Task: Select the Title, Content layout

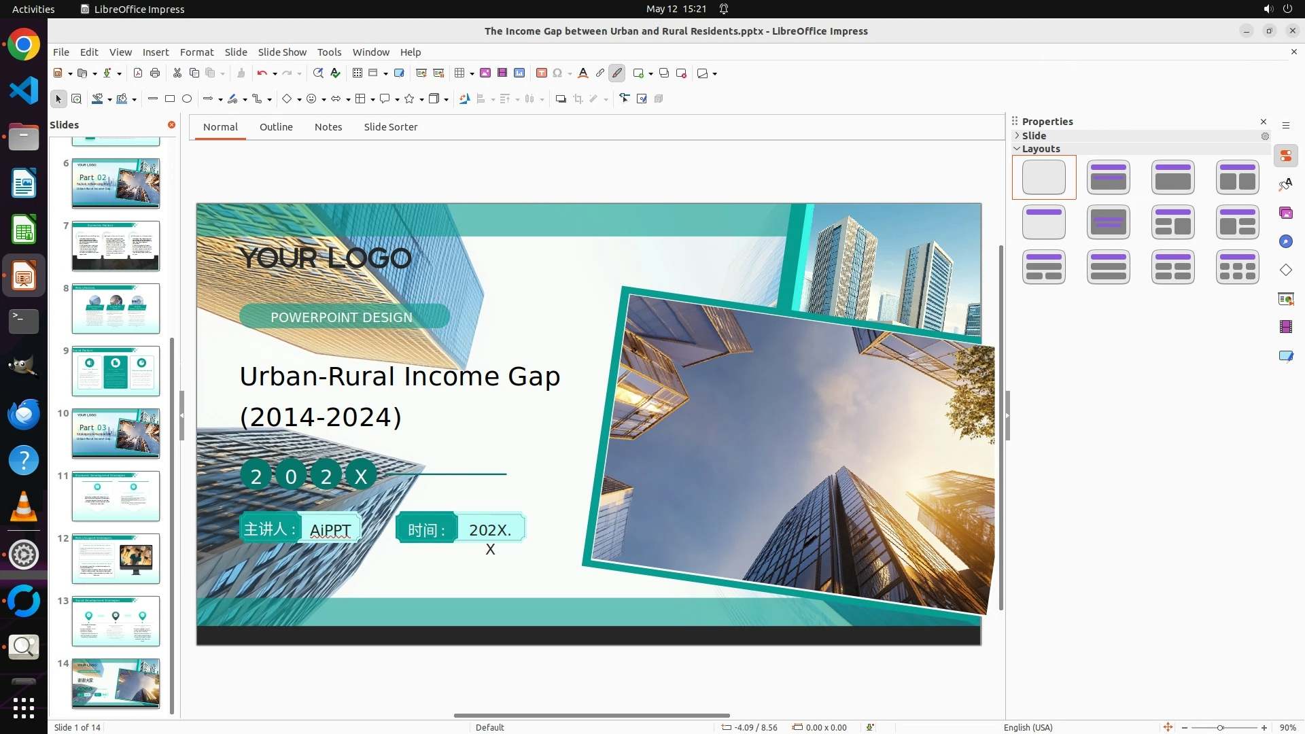Action: (x=1173, y=177)
